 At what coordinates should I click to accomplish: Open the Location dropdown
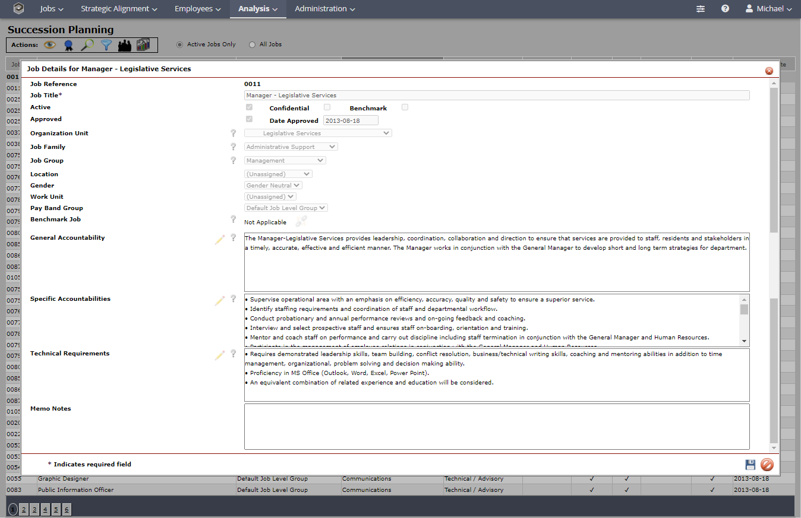(278, 174)
